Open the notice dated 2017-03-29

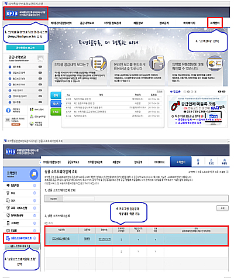tap(113, 116)
